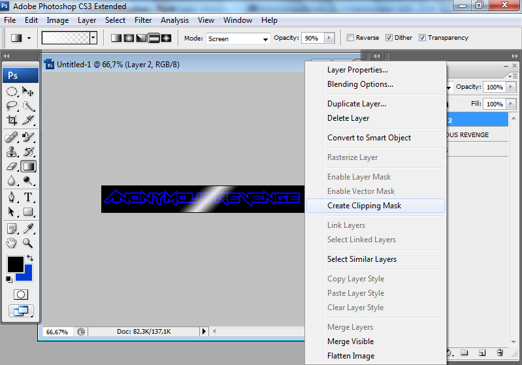Select the Pen tool
The width and height of the screenshot is (522, 365).
pos(12,197)
